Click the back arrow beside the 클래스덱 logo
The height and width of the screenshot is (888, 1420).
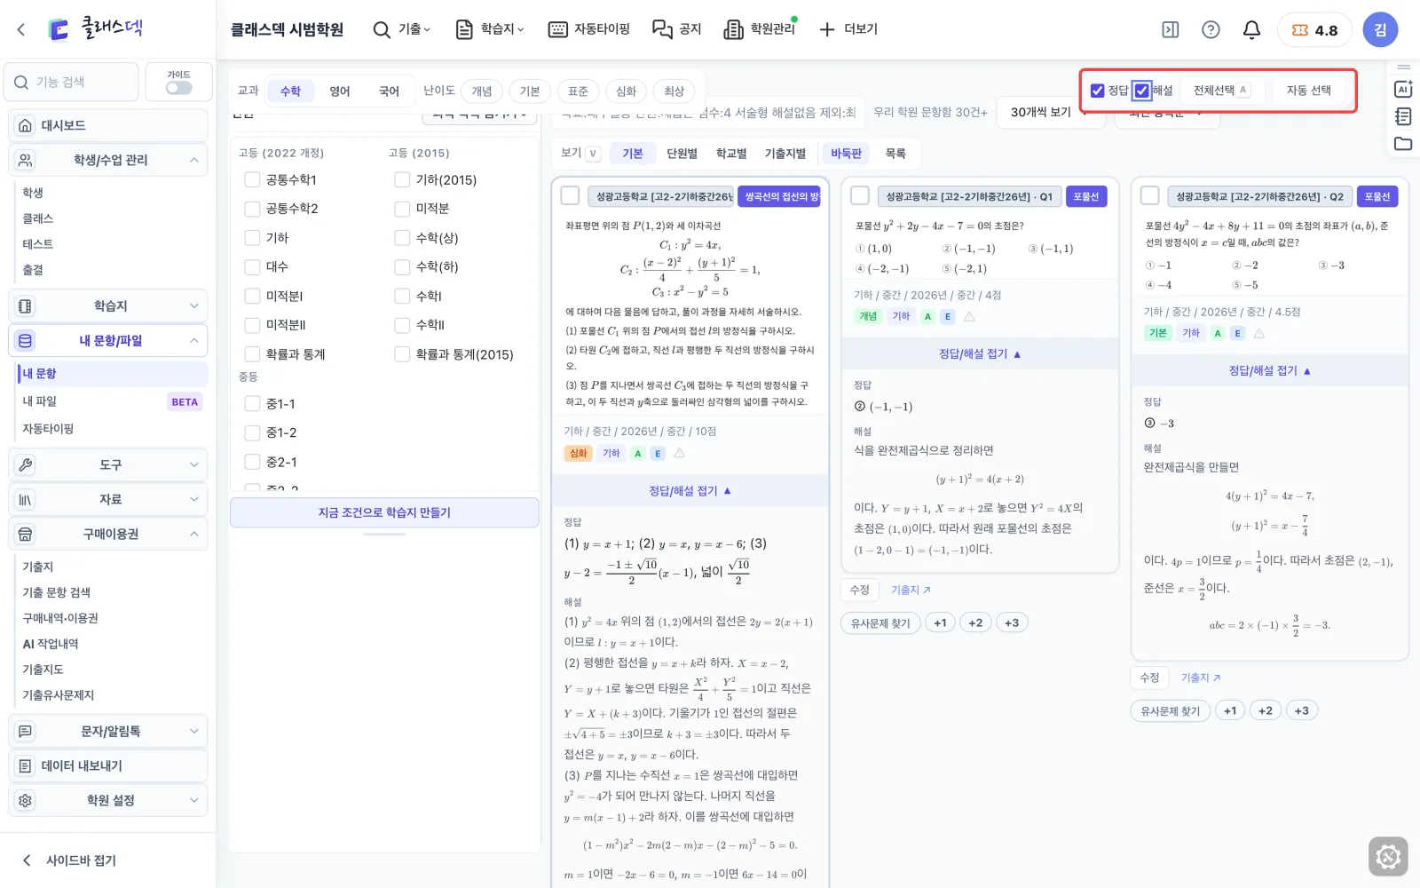[x=21, y=29]
